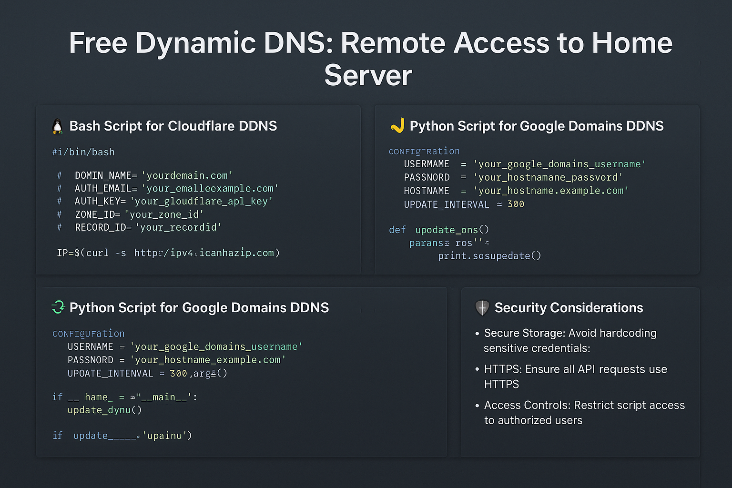This screenshot has width=732, height=488.
Task: Click the AUTH_EMAIL line in bash script
Action: (x=168, y=188)
